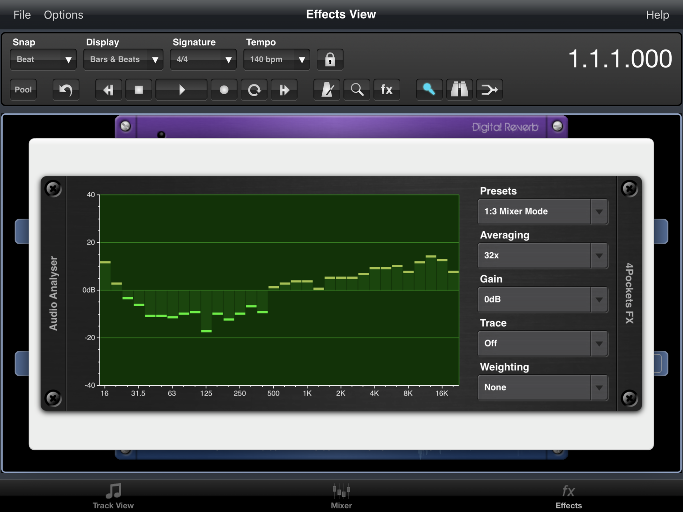Click the binoculars icon
Image resolution: width=683 pixels, height=512 pixels.
(459, 90)
